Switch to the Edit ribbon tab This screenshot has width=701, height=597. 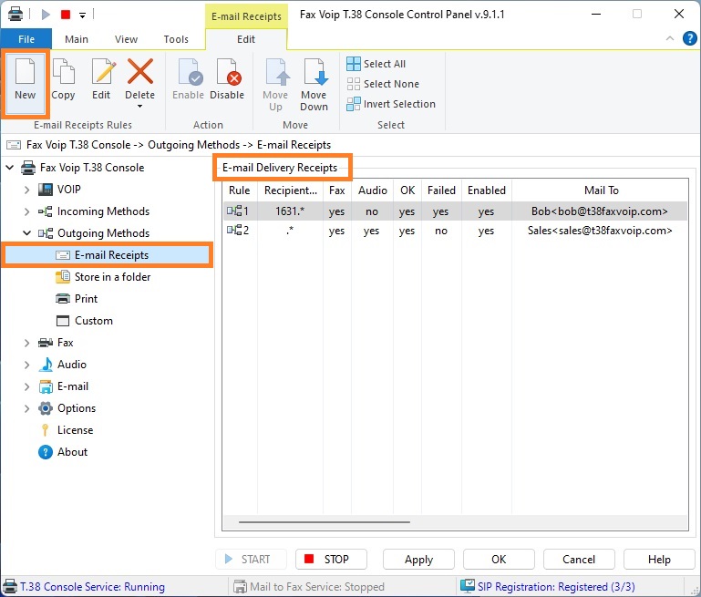click(x=246, y=39)
